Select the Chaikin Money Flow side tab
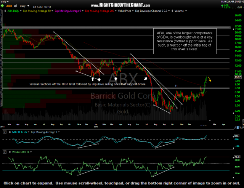This screenshot has height=188, width=244. click(1, 80)
